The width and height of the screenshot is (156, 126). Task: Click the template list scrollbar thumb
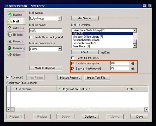135,42
